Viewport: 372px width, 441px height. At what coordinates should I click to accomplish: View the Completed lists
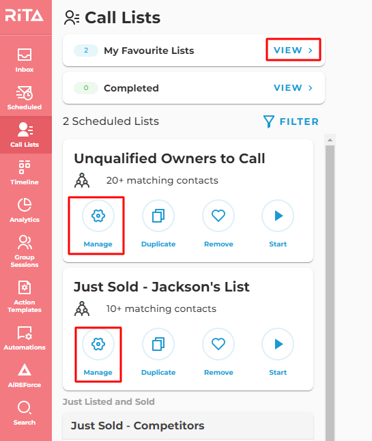coord(294,88)
